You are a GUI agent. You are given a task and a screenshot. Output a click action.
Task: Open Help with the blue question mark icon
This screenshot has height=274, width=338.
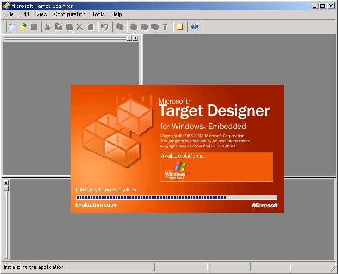point(194,27)
